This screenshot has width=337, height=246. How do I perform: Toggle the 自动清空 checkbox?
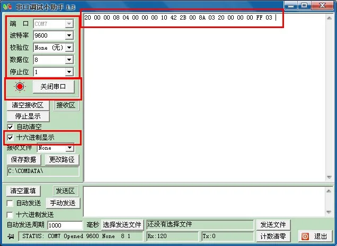(x=10, y=127)
